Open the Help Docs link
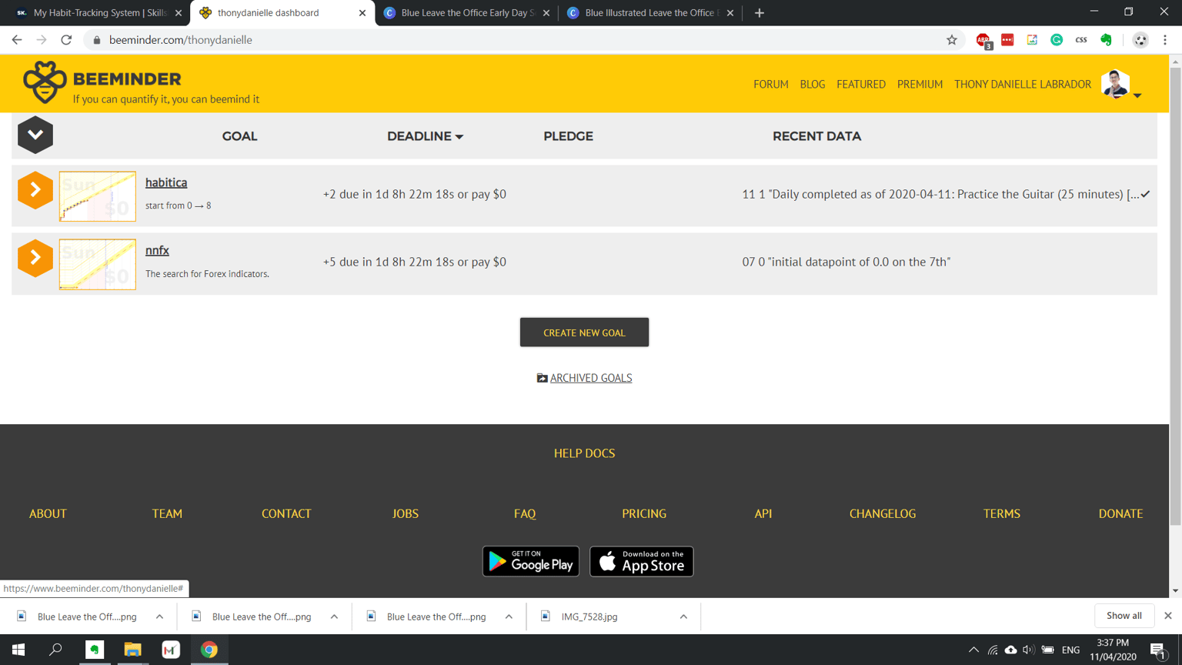Image resolution: width=1182 pixels, height=665 pixels. (584, 453)
